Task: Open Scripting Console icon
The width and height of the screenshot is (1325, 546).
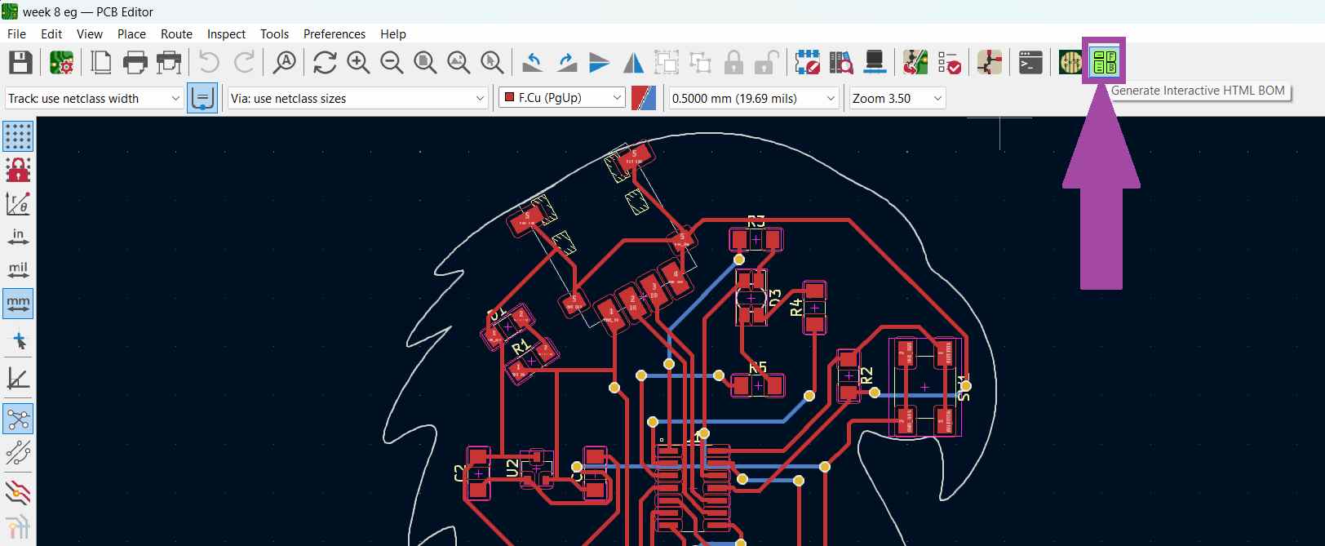Action: tap(1030, 62)
